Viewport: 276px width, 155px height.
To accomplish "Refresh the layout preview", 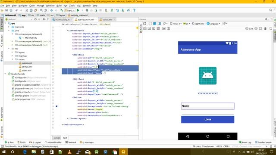I will pyautogui.click(x=144, y=24).
